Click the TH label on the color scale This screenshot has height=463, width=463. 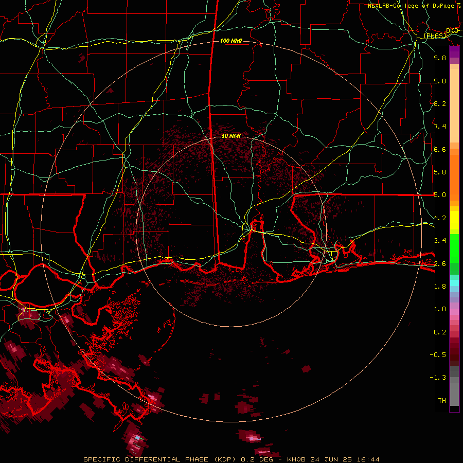[x=442, y=401]
